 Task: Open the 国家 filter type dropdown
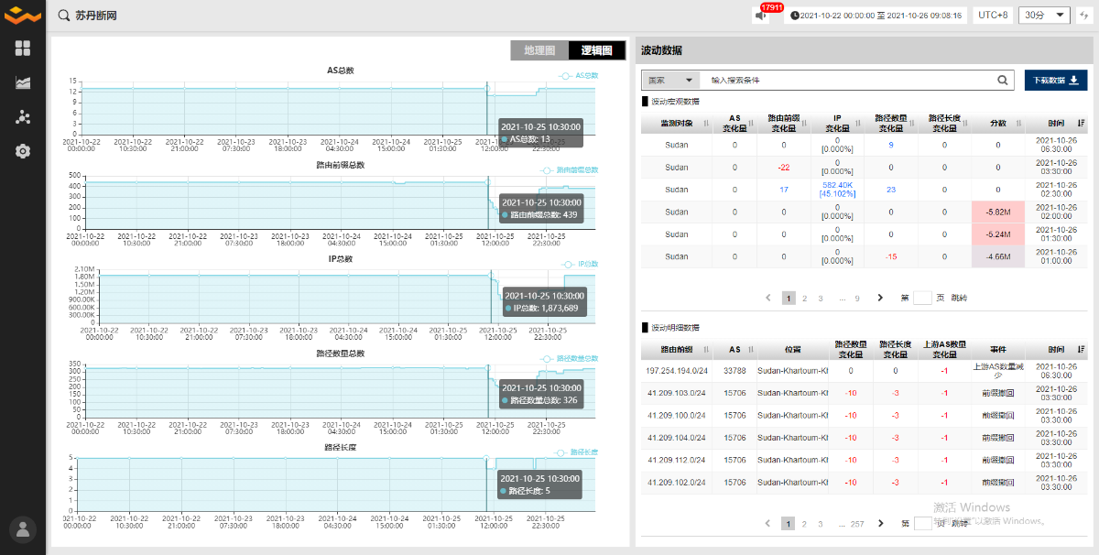[670, 80]
